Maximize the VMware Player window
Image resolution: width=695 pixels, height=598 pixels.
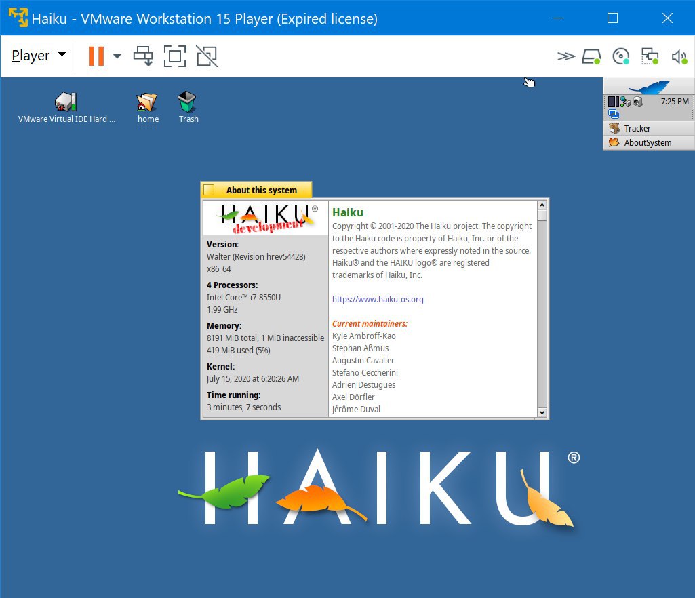[612, 18]
